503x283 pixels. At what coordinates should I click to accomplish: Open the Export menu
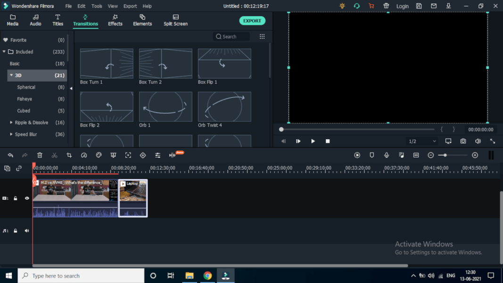[130, 6]
